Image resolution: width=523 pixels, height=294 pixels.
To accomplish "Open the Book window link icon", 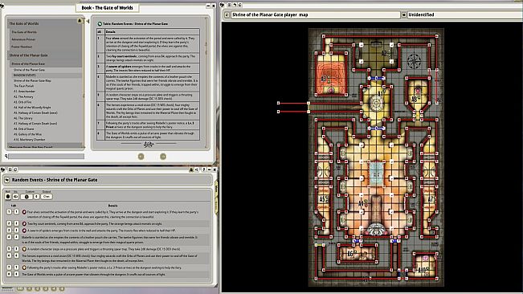I will click(x=2, y=6).
